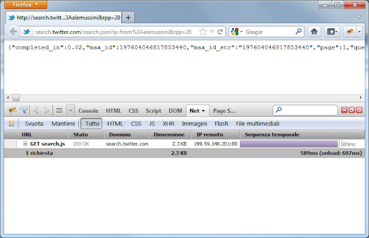The height and width of the screenshot is (238, 369).
Task: Filter requests by XHR
Action: pyautogui.click(x=168, y=124)
